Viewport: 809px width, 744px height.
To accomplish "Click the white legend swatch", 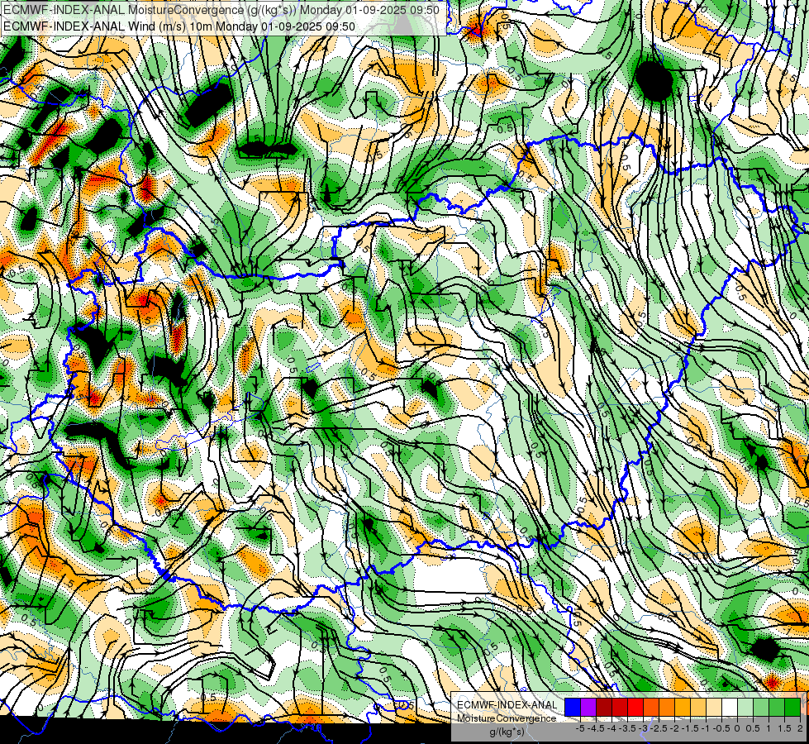I will [x=730, y=707].
